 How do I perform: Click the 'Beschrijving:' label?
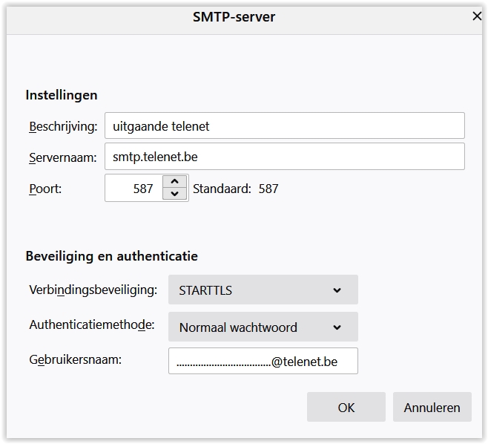click(x=63, y=126)
